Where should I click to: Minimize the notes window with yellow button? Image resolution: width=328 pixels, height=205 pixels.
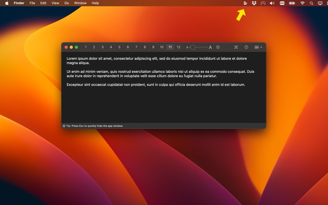(x=71, y=47)
